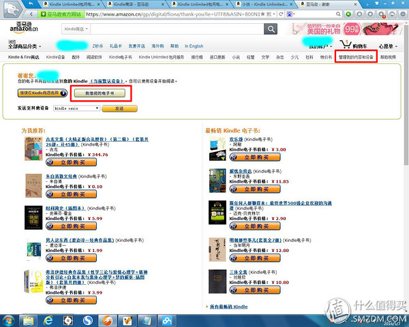Click the bookmark star icon in address bar
Image resolution: width=409 pixels, height=327 pixels.
point(262,14)
